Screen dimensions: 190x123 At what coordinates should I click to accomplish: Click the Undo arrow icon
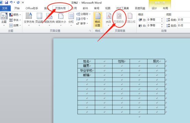tap(11, 2)
